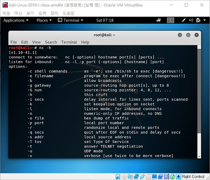The width and height of the screenshot is (210, 180).
Task: Open VirtualBox 머신 menu
Action: pyautogui.click(x=18, y=13)
